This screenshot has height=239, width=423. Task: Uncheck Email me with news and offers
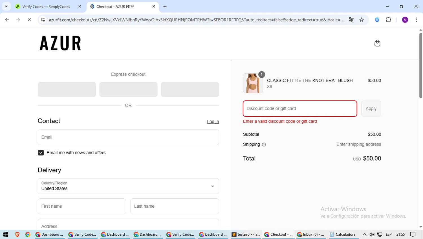[x=41, y=153]
